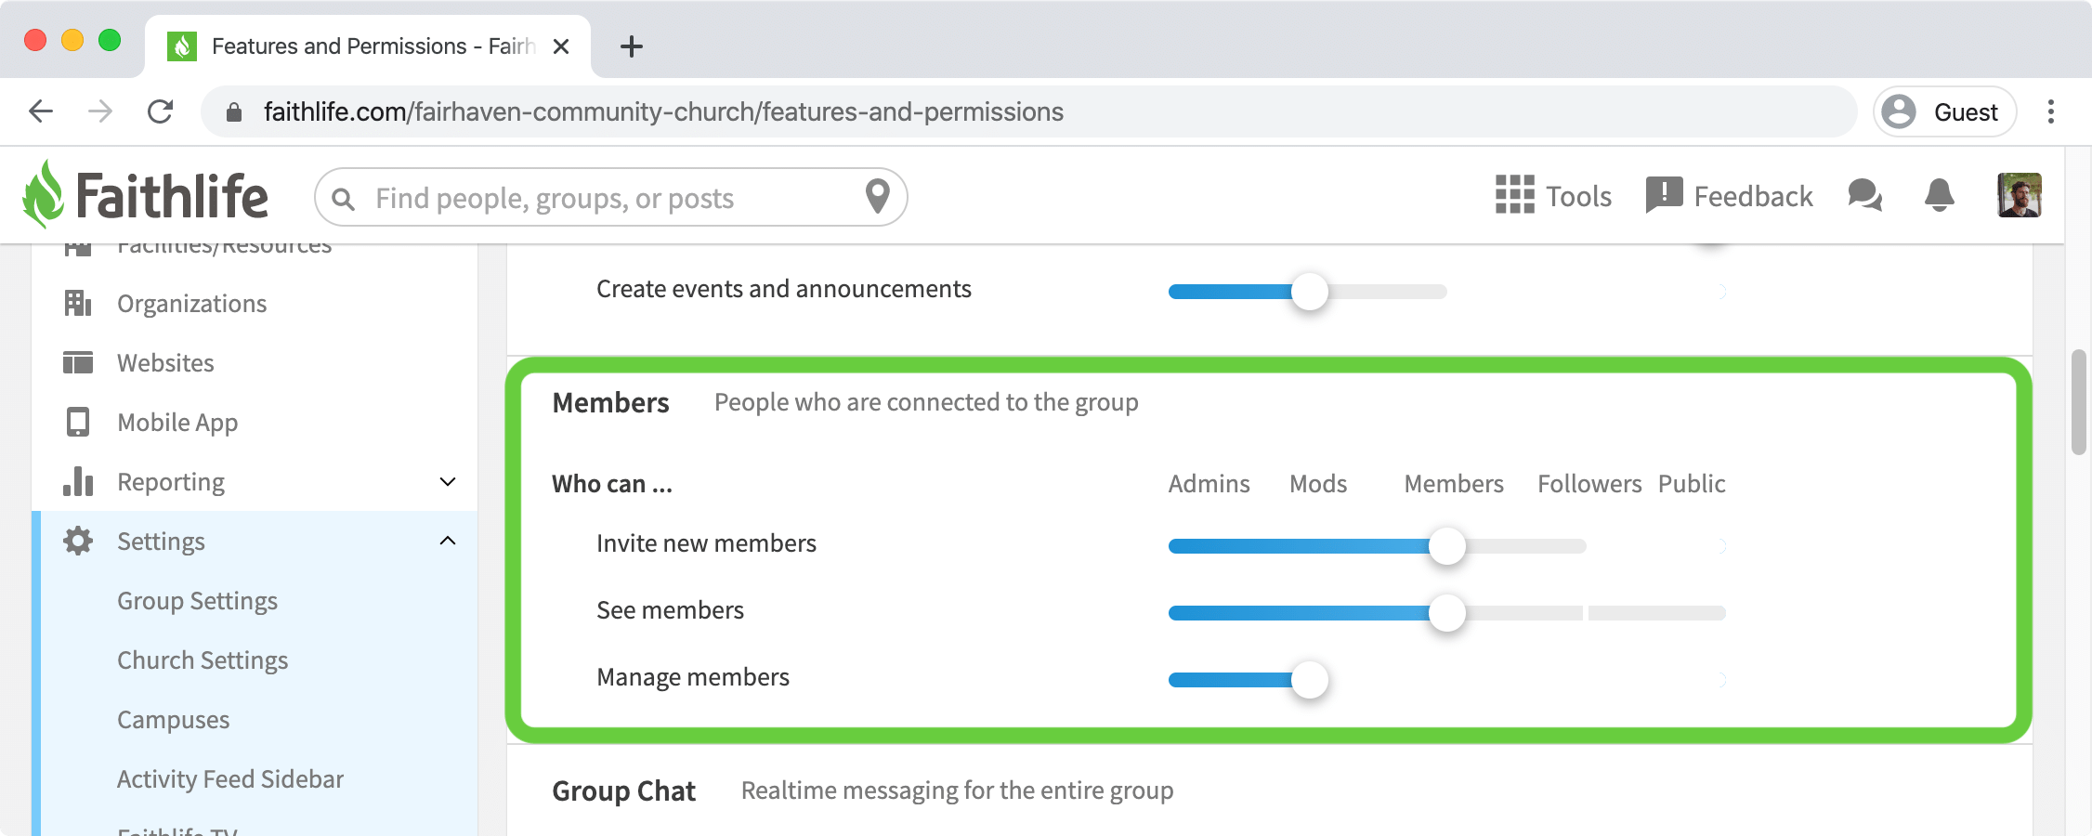Click the "Admins" column header
This screenshot has height=836, width=2092.
(1209, 484)
